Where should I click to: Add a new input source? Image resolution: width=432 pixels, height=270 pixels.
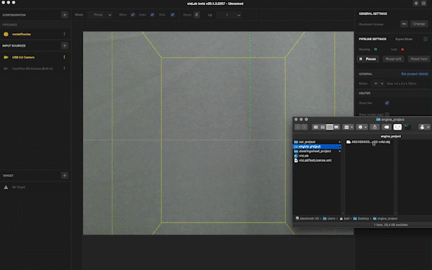click(x=65, y=45)
